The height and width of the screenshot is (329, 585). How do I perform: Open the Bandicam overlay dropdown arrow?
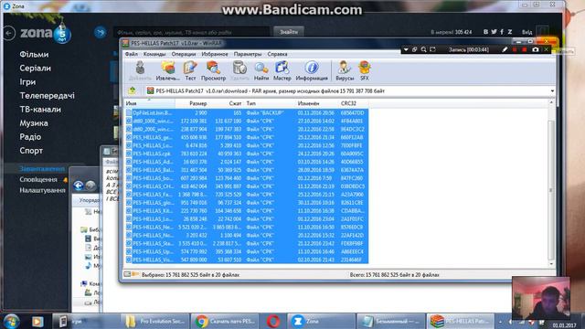[406, 49]
